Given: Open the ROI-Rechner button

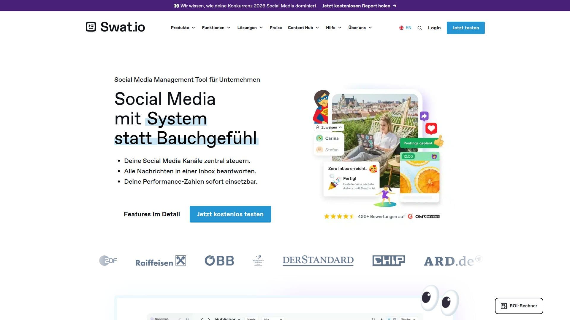Looking at the screenshot, I should coord(519,306).
